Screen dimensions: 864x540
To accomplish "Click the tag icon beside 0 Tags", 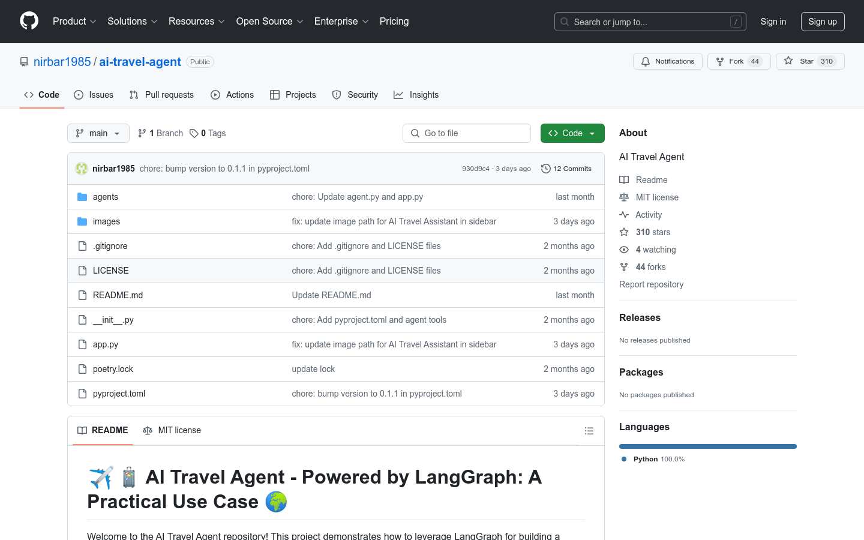I will point(194,133).
